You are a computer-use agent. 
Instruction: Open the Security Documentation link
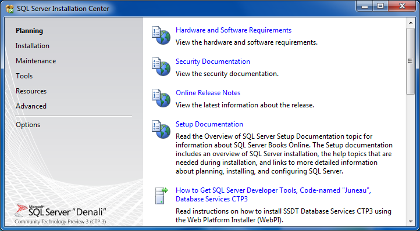213,62
